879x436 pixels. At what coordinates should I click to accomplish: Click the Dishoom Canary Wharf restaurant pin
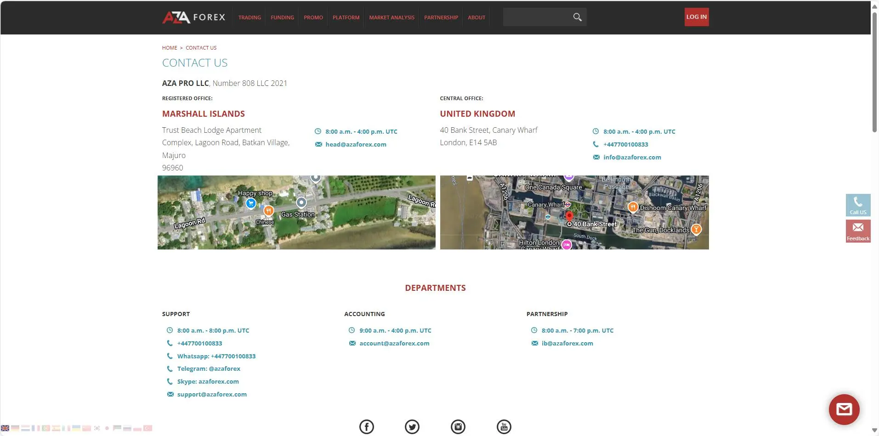[x=633, y=207]
